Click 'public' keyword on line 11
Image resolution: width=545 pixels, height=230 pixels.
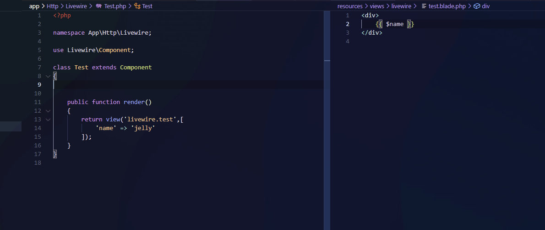pyautogui.click(x=78, y=102)
